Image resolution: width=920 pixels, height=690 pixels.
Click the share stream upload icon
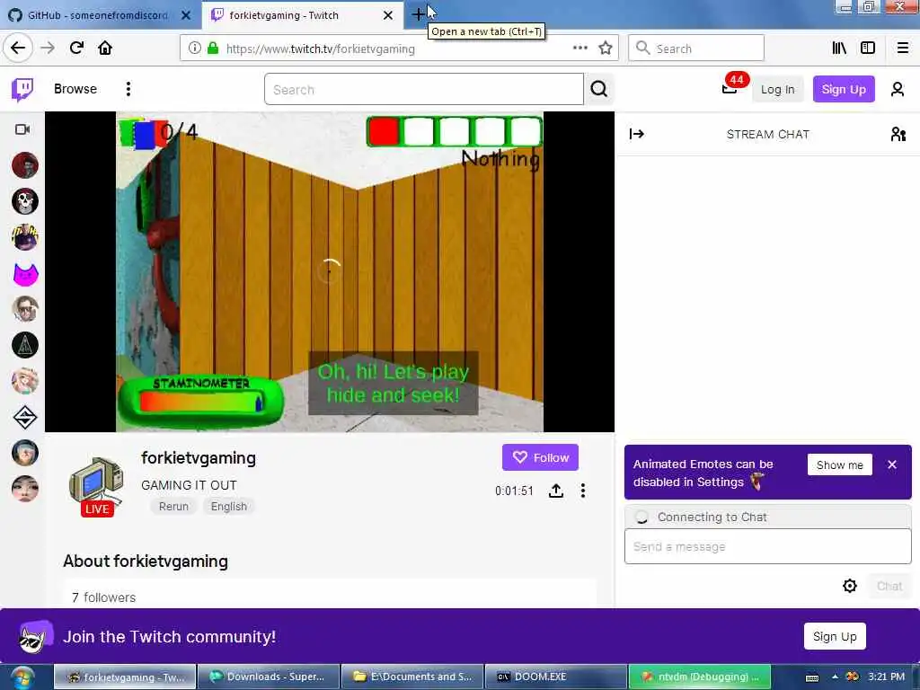point(556,491)
